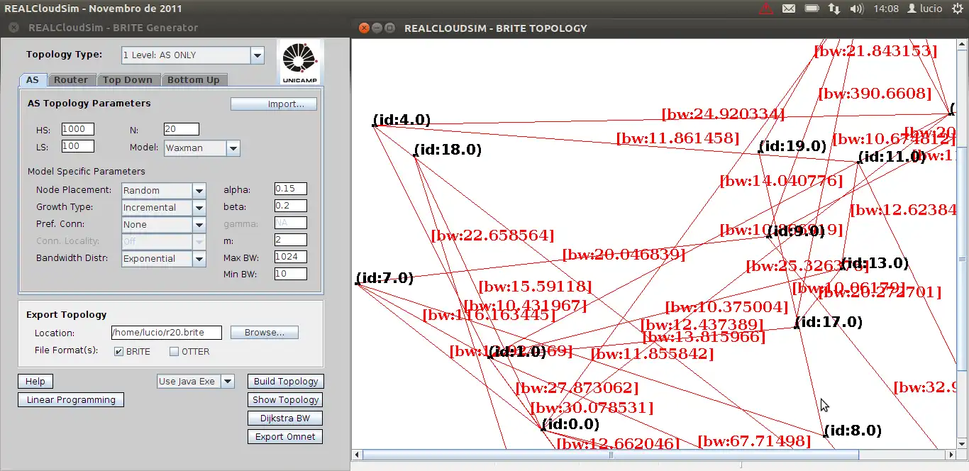This screenshot has height=471, width=969.
Task: Click edge label bw:67.71498
Action: (x=754, y=442)
